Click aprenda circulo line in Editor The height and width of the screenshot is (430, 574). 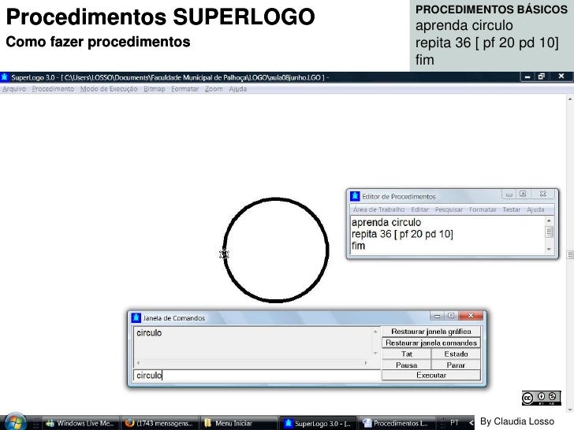tap(386, 222)
